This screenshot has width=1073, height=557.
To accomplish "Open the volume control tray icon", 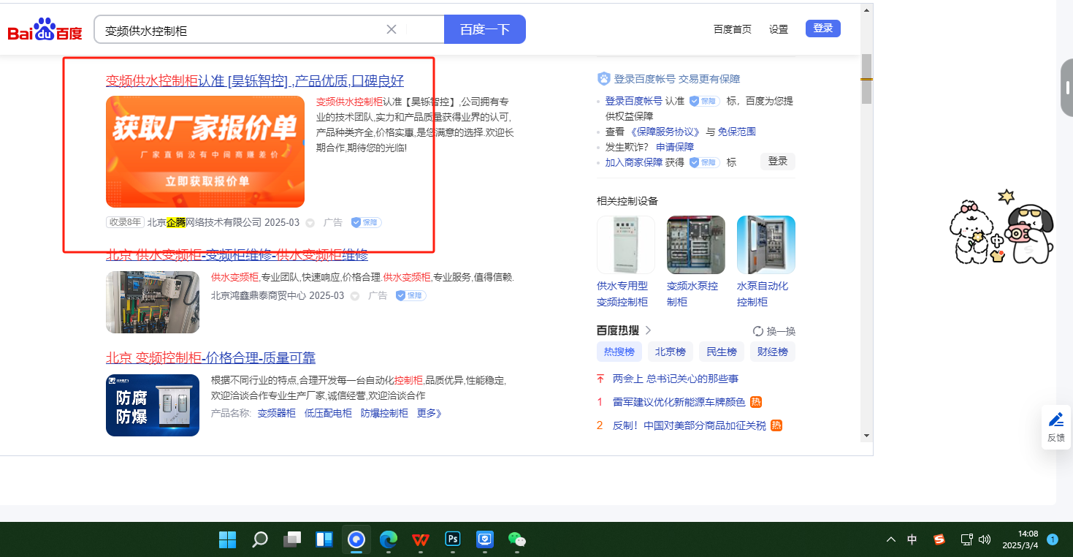I will click(x=985, y=539).
